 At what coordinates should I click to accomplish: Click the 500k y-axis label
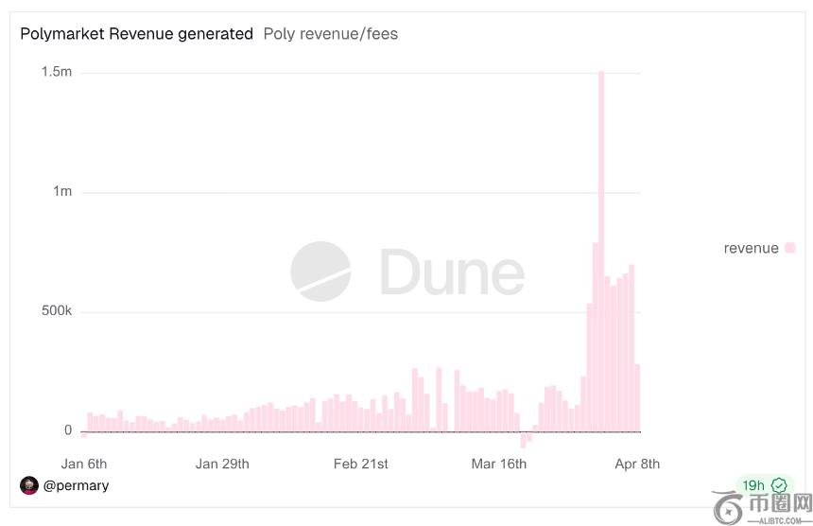(55, 311)
